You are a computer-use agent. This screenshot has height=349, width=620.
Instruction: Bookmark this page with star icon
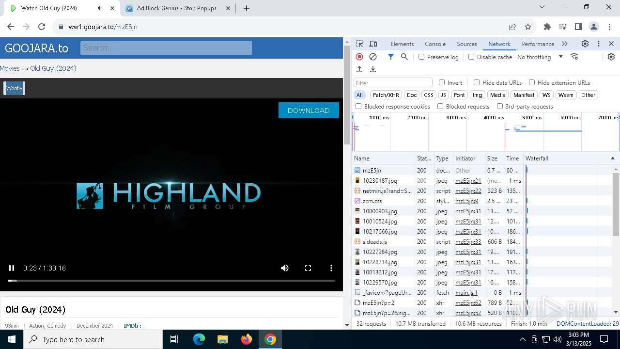coord(528,27)
